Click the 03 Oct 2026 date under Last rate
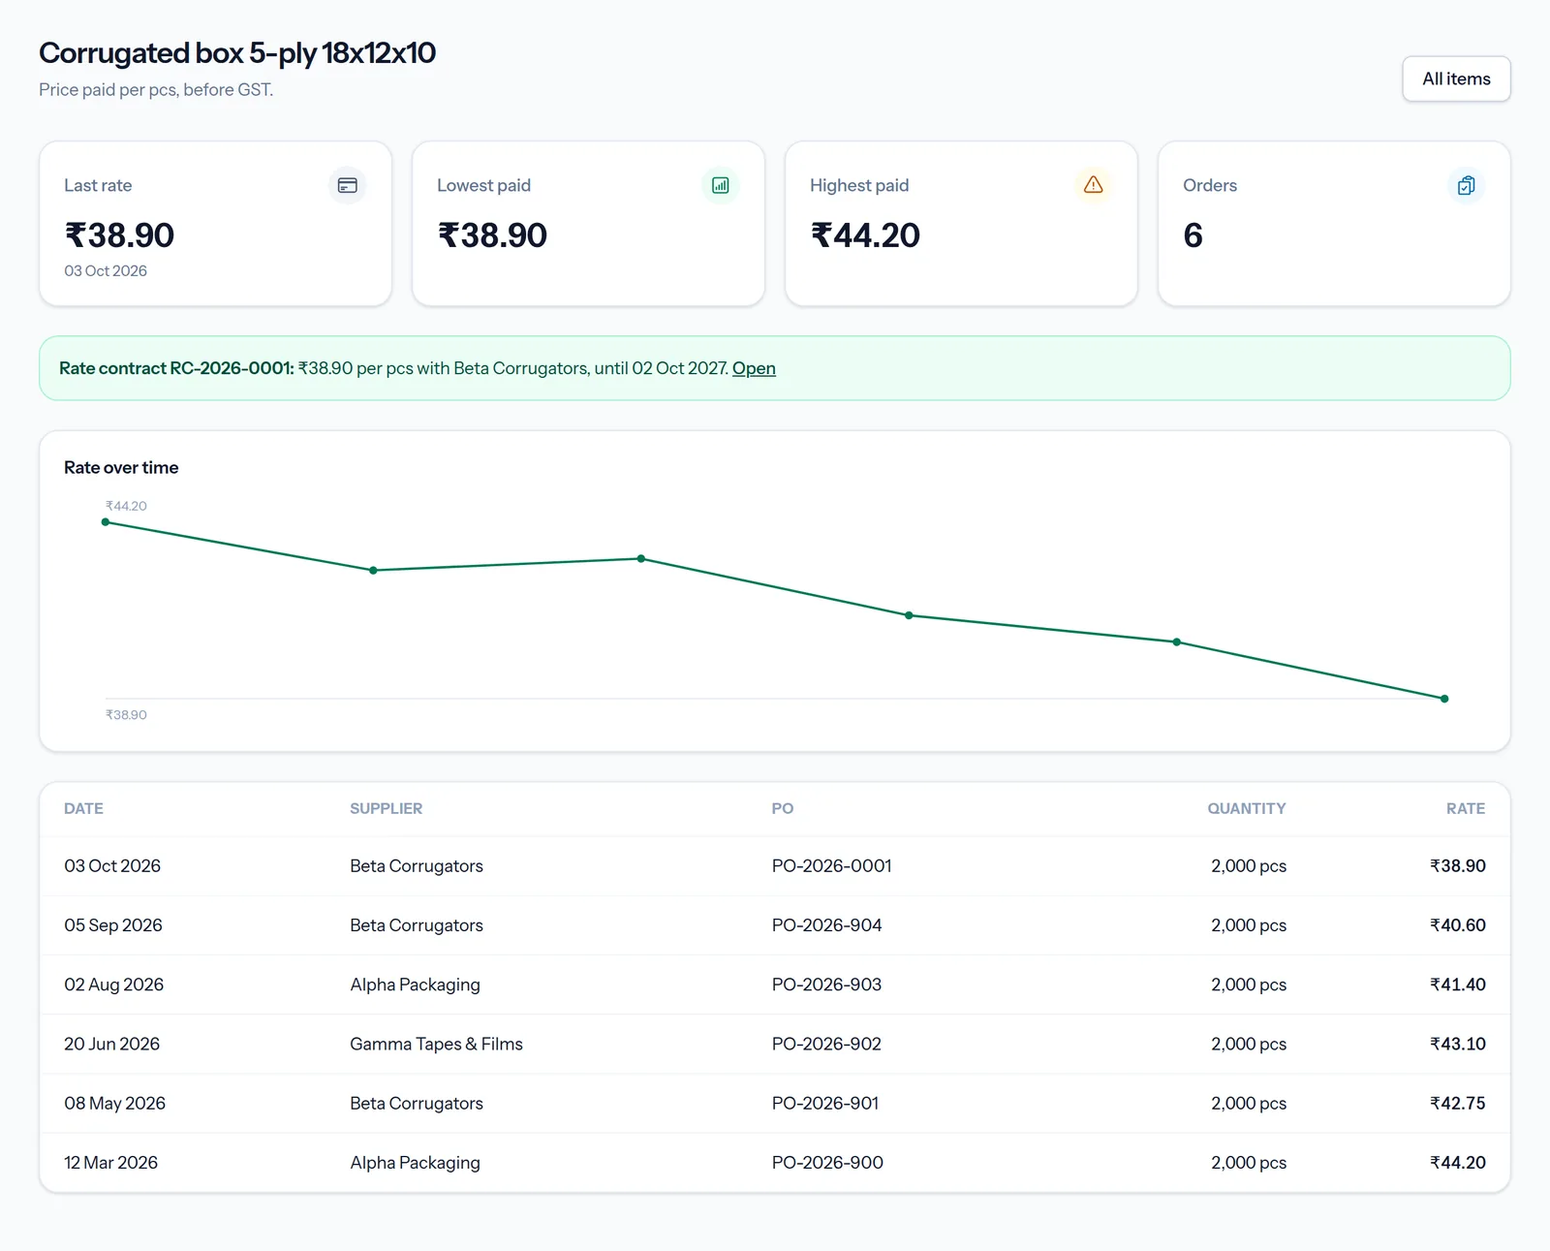 pyautogui.click(x=106, y=271)
